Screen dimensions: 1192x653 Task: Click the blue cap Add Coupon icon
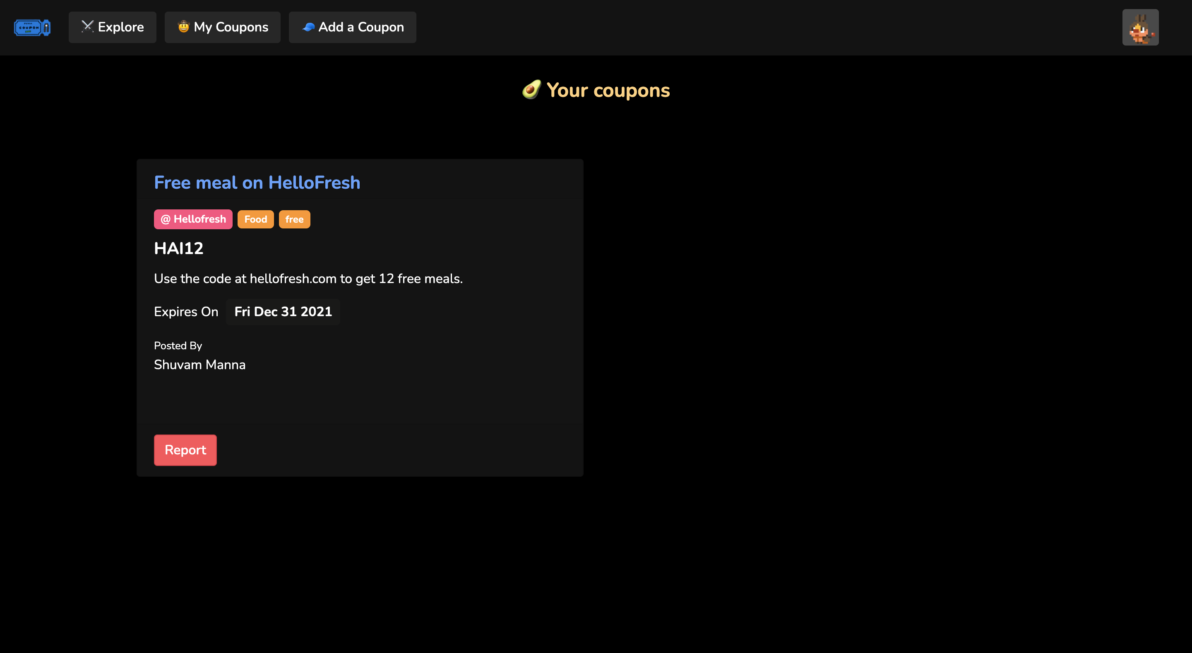(x=308, y=27)
